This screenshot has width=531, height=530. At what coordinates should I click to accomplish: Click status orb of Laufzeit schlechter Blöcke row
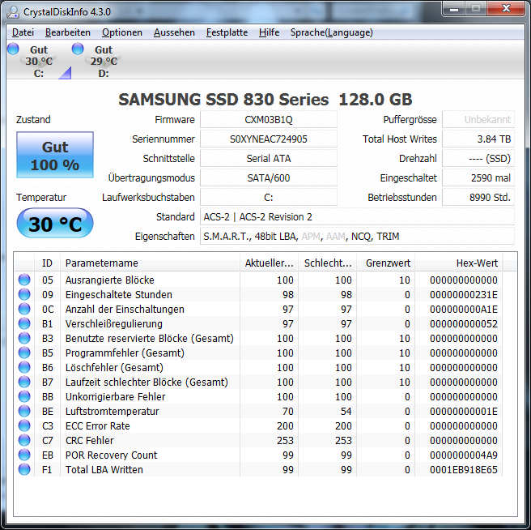click(x=24, y=382)
